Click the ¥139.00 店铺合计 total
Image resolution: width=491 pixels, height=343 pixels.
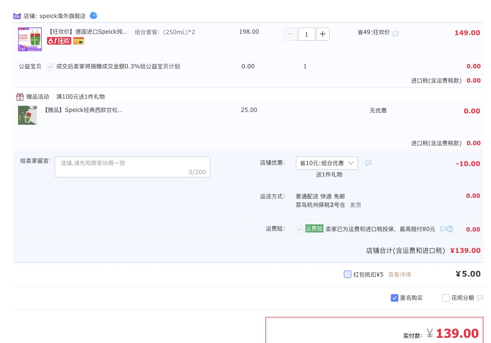click(x=465, y=250)
